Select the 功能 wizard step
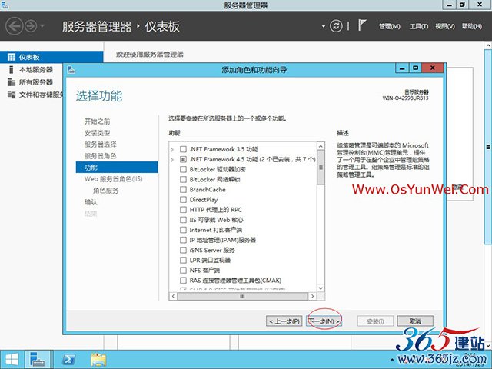The height and width of the screenshot is (369, 492). (x=117, y=168)
